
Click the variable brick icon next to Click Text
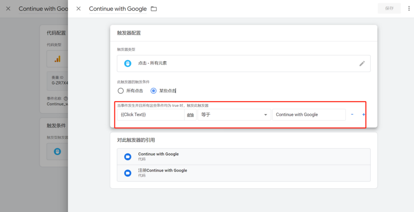click(190, 115)
